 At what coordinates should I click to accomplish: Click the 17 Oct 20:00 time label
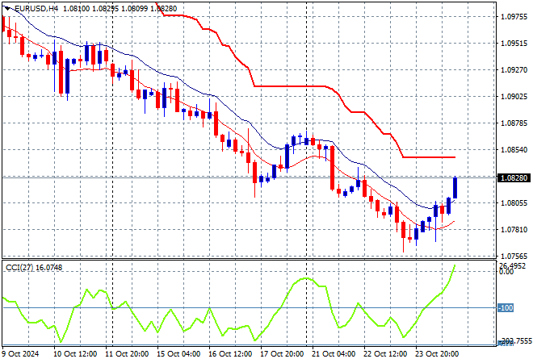pyautogui.click(x=282, y=354)
